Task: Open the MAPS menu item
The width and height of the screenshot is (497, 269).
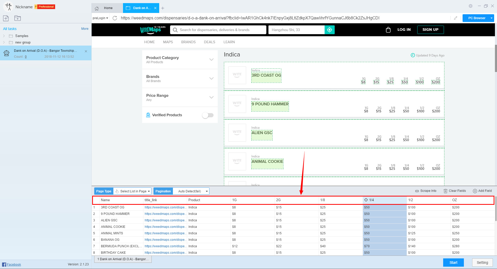Action: [168, 42]
